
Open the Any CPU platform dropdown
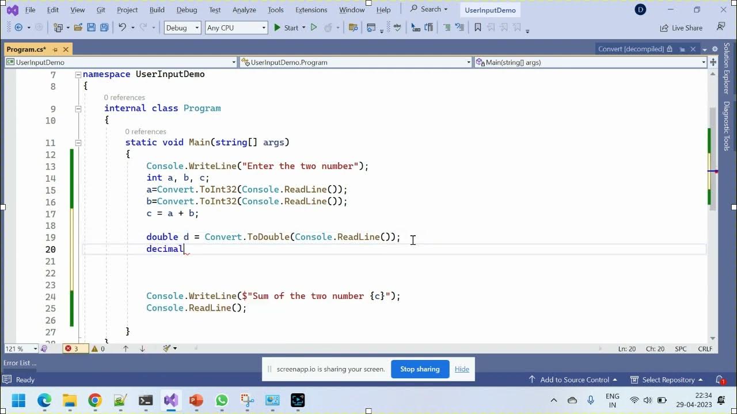point(236,28)
